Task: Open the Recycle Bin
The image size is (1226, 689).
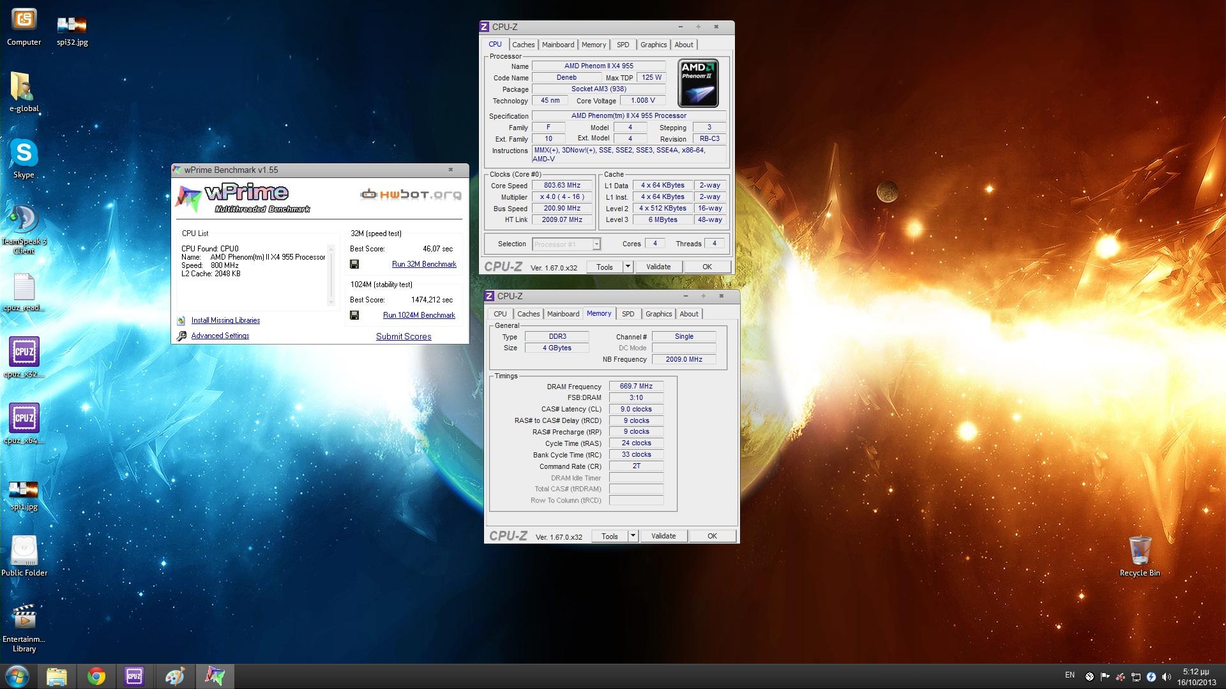Action: 1140,555
